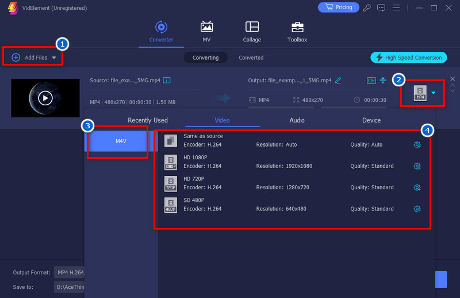Open settings gear for HD 720P

point(417,188)
